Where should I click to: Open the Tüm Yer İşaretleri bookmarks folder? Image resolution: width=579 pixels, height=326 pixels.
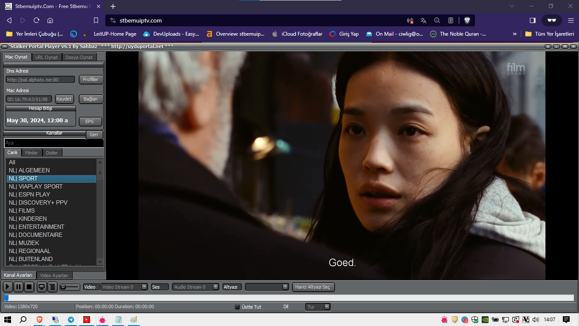click(550, 34)
